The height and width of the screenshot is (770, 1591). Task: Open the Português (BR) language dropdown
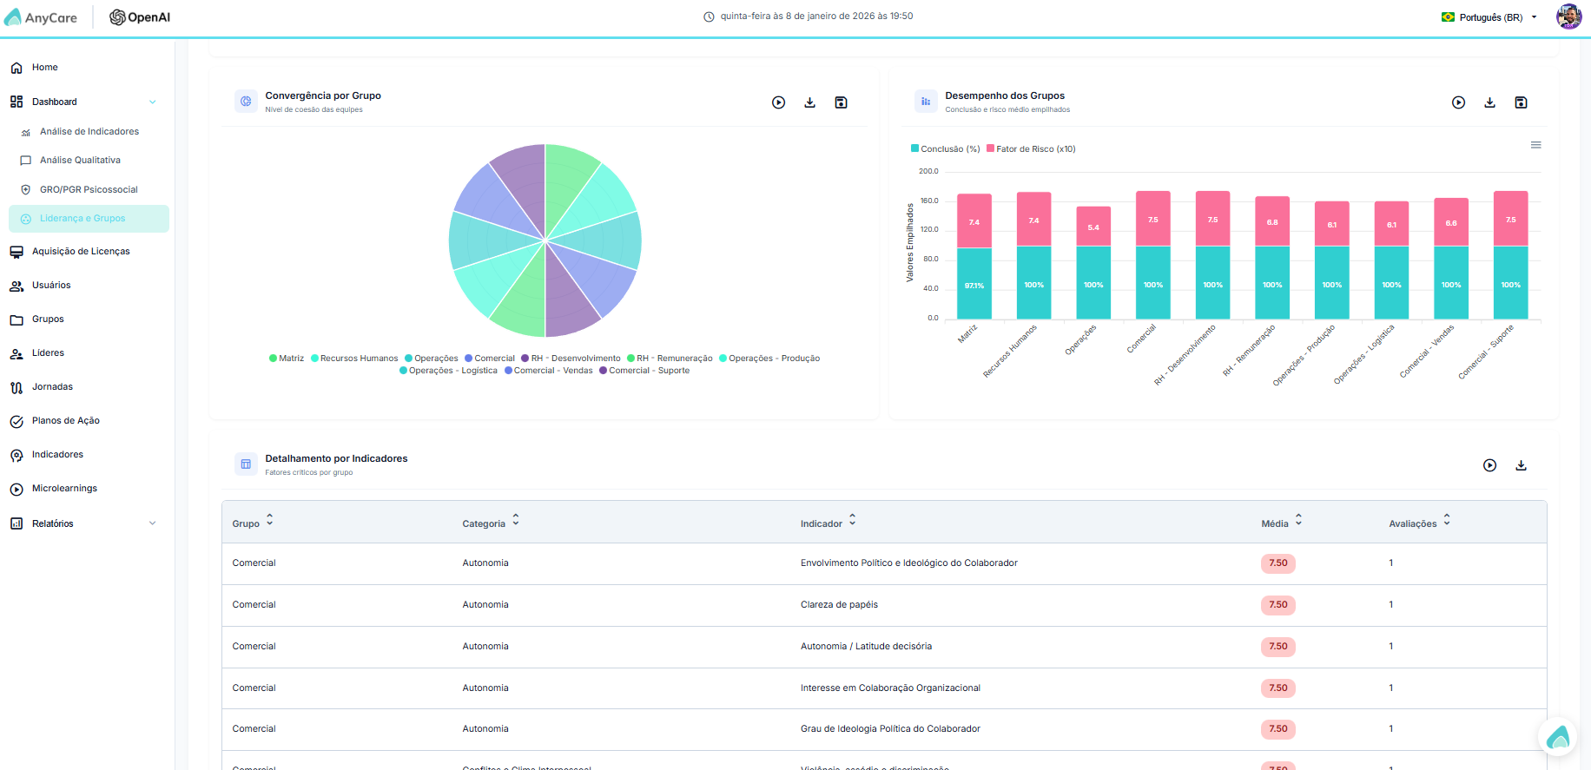[x=1489, y=17]
